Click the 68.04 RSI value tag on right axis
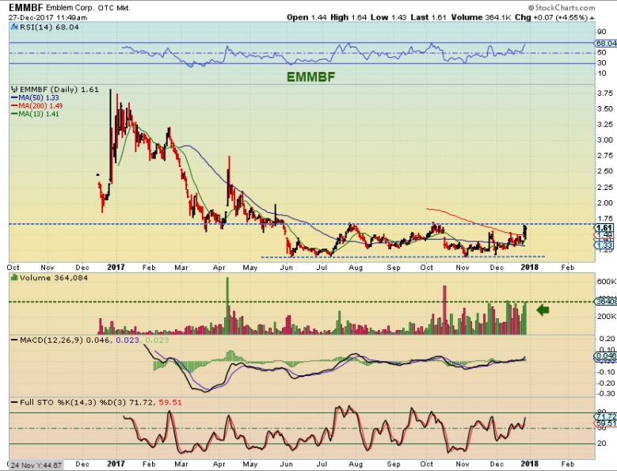617x471 pixels. click(x=606, y=44)
